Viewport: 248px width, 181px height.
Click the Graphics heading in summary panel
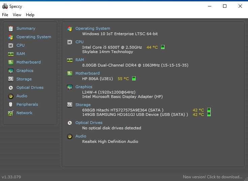pyautogui.click(x=84, y=87)
